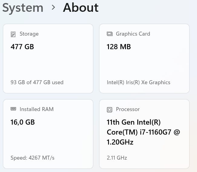
Task: Click the 477 GB storage value
Action: tap(22, 47)
